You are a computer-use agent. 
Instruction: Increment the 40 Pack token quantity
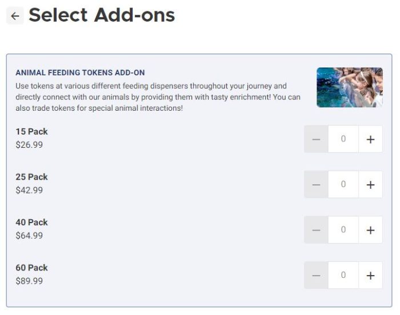coord(370,230)
